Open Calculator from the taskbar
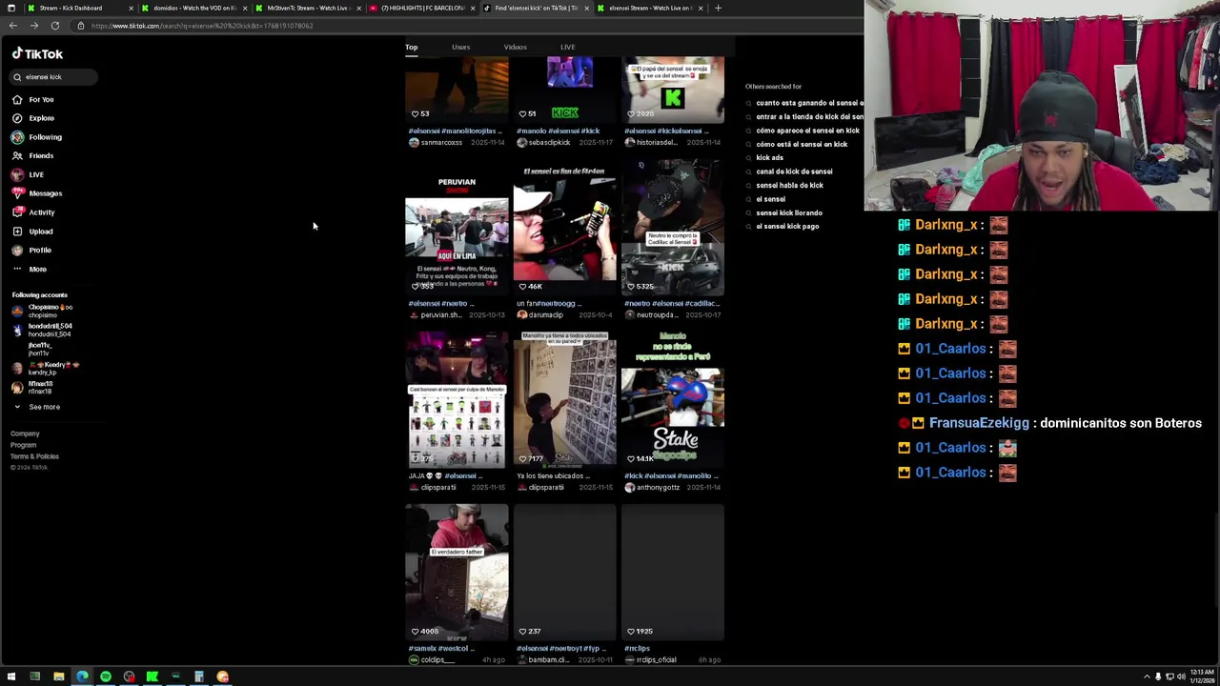This screenshot has width=1220, height=686. pos(198,676)
